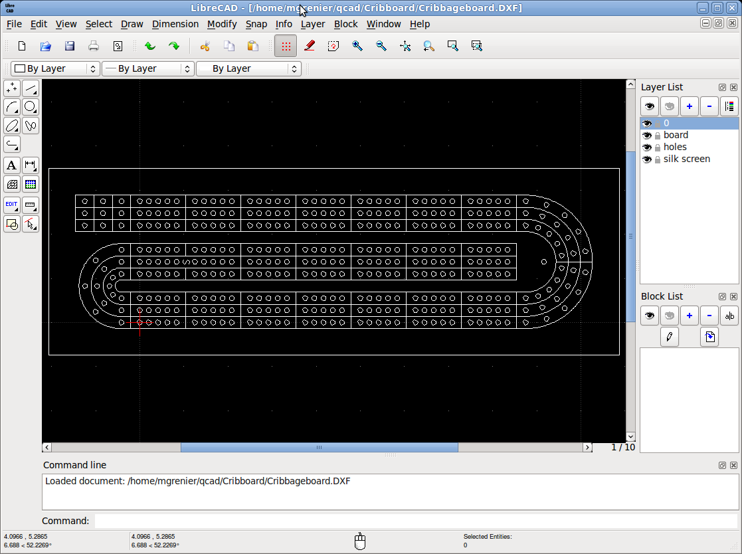Screen dimensions: 742x554
Task: Select the Ellipse tool
Action: tap(11, 126)
